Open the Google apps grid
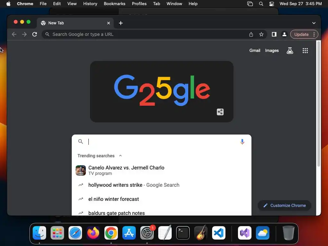This screenshot has width=328, height=246. (x=305, y=50)
